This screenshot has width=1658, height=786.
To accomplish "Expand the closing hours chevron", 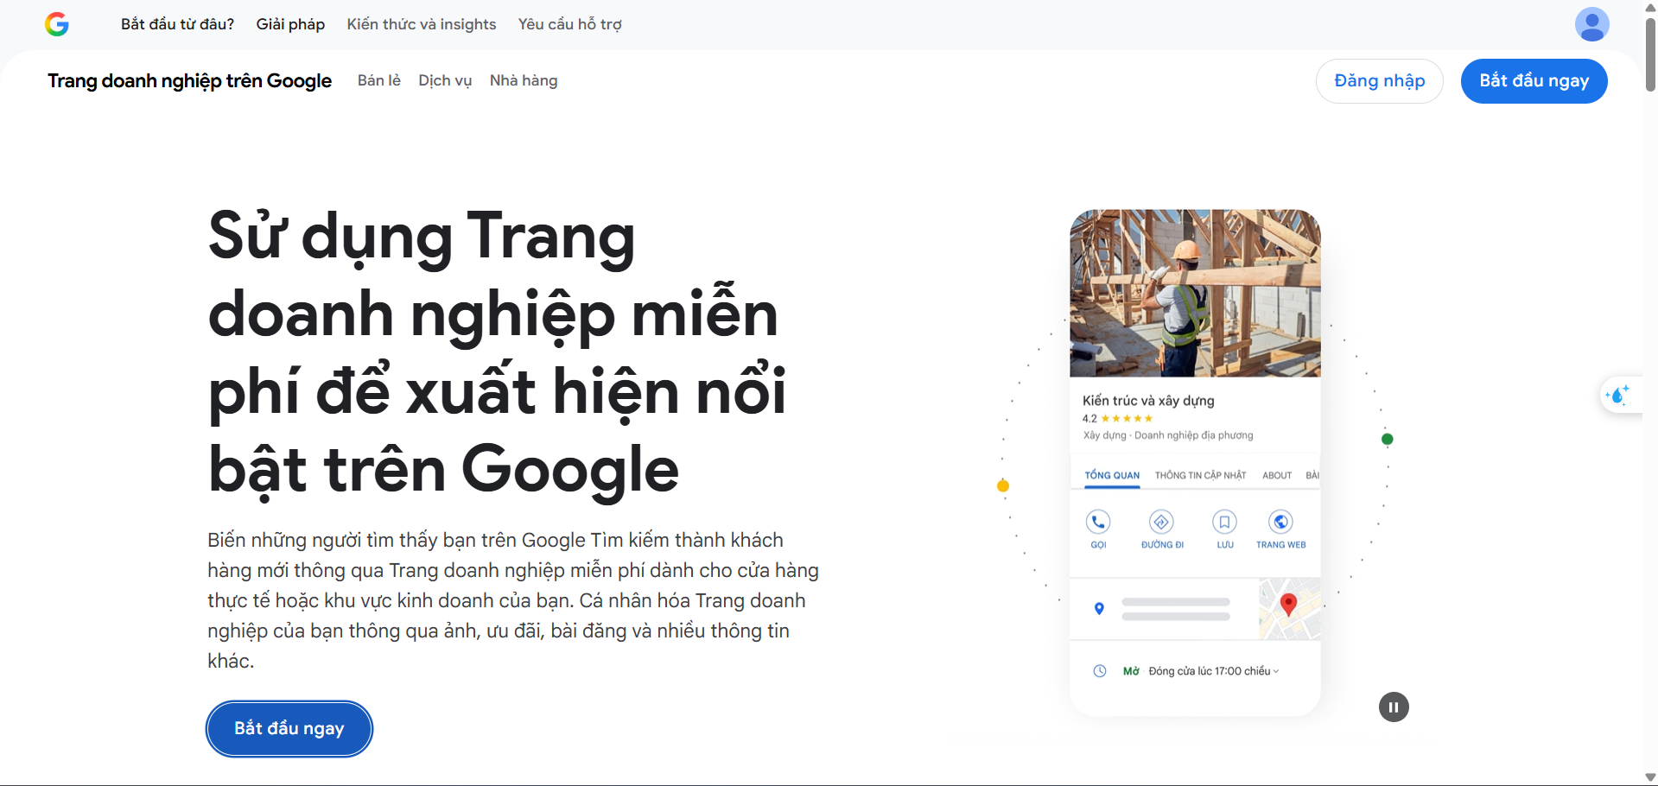I will (1276, 669).
